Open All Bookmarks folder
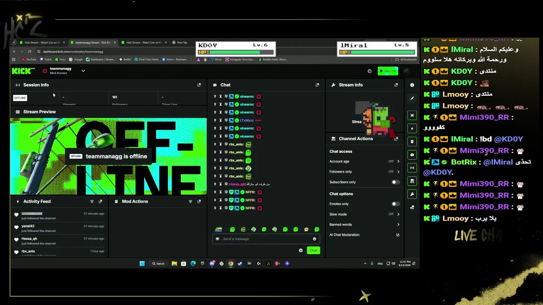 coord(406,59)
